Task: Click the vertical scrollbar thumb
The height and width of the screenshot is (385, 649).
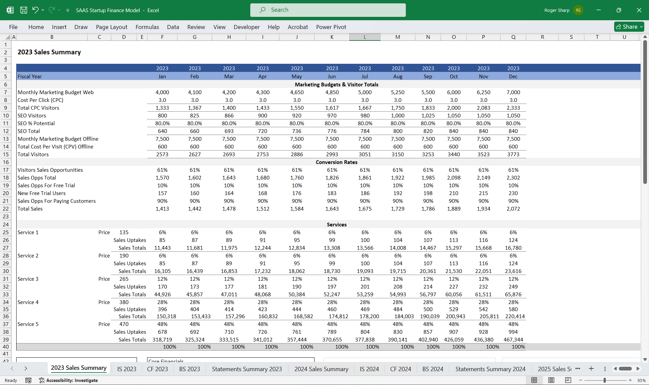Action: (x=645, y=112)
